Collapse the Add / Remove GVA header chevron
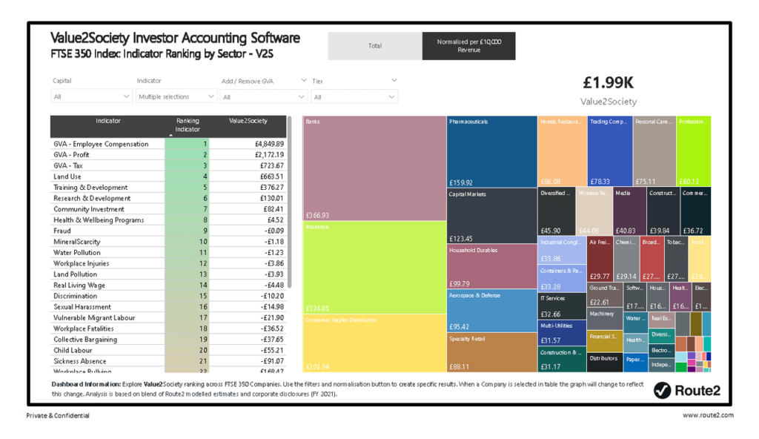 coord(303,80)
